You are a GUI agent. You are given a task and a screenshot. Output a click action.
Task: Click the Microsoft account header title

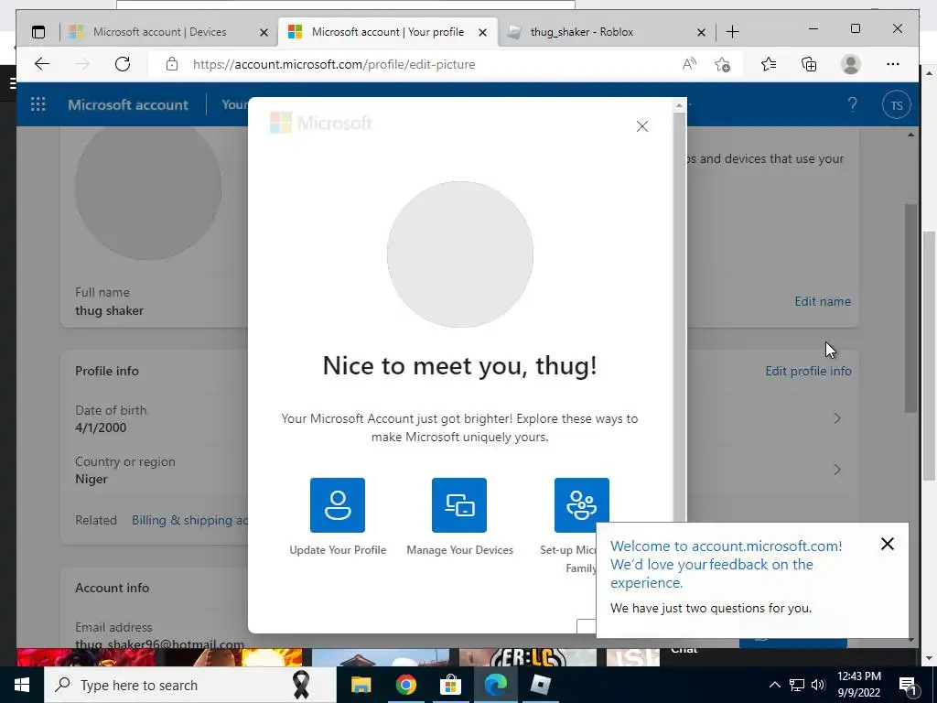click(x=128, y=104)
